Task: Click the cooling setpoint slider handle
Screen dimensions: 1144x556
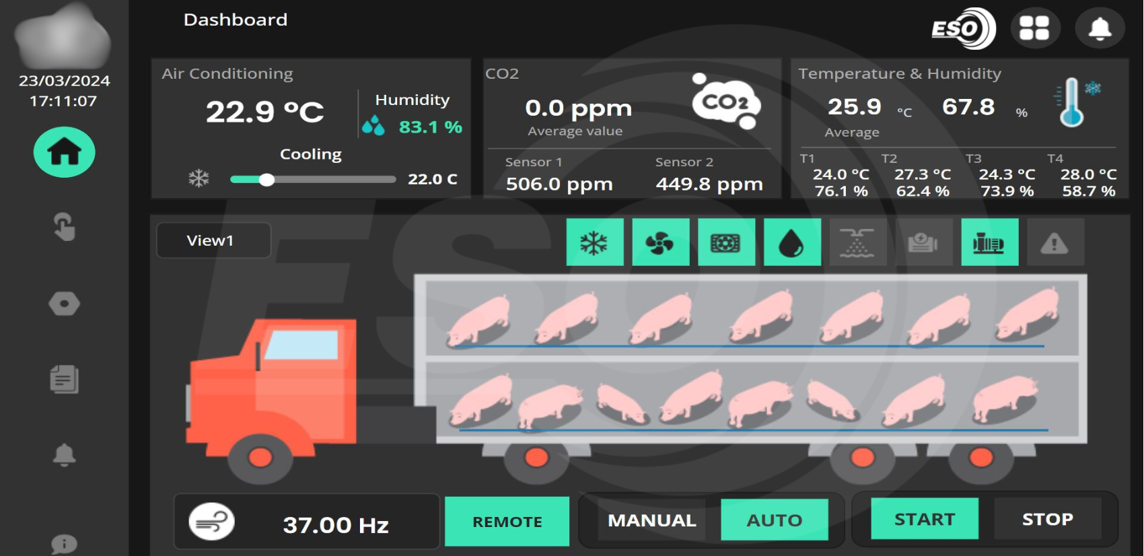Action: 267,180
